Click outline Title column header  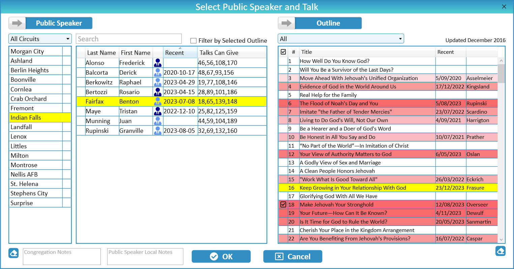tap(367, 52)
